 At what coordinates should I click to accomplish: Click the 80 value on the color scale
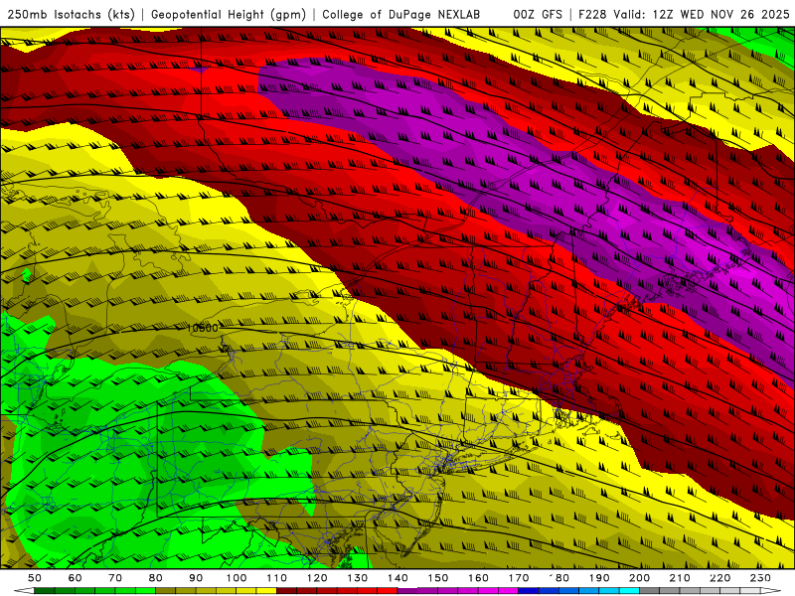pyautogui.click(x=155, y=578)
